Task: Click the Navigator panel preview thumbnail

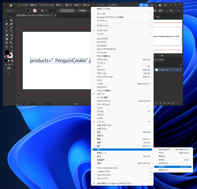Action: pos(168,36)
